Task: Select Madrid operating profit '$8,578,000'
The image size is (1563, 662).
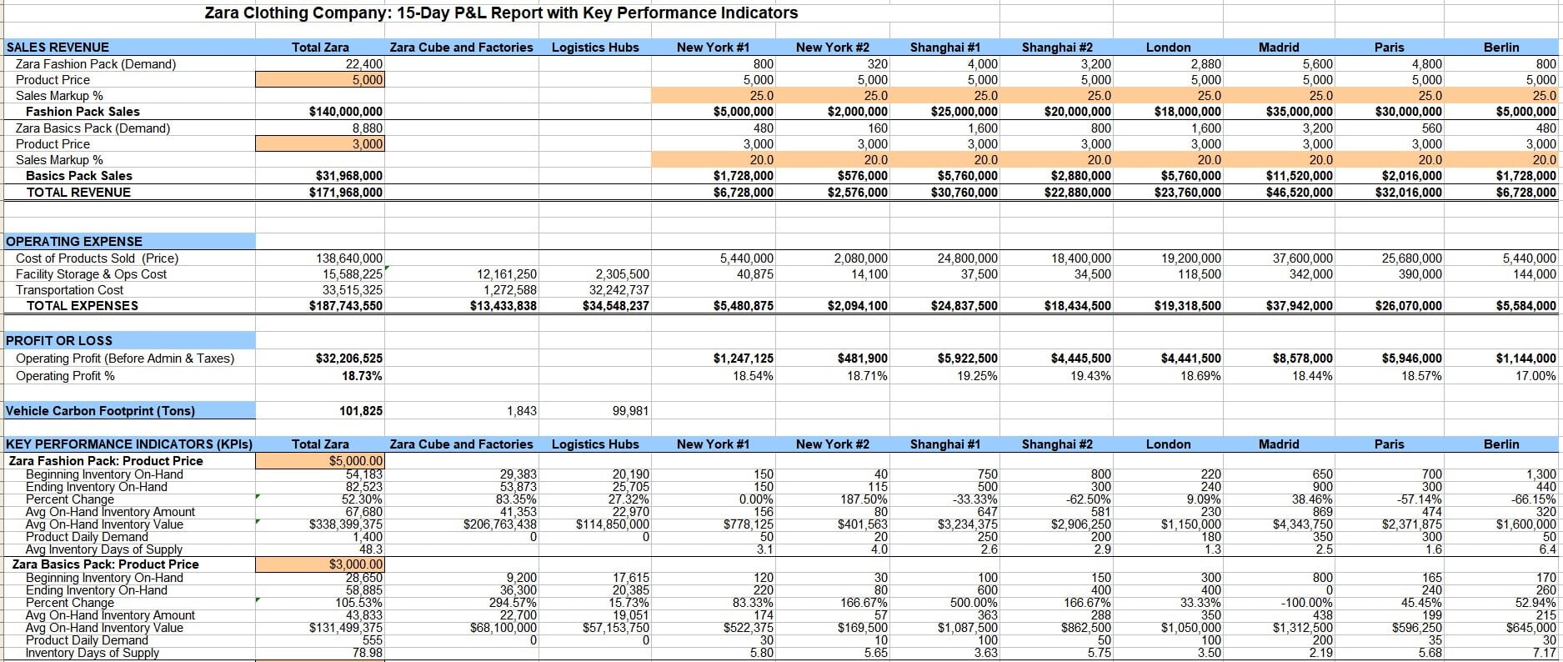Action: point(1302,359)
